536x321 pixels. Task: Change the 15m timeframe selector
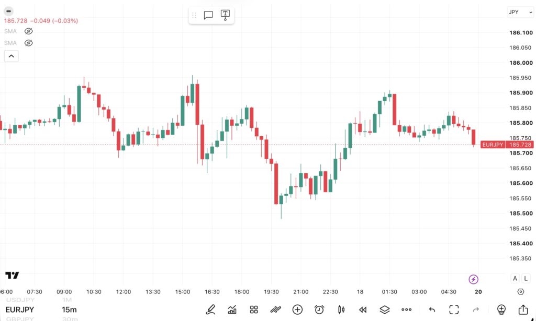(x=69, y=310)
